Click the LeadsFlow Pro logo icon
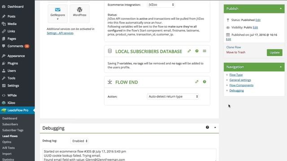 pos(4,110)
